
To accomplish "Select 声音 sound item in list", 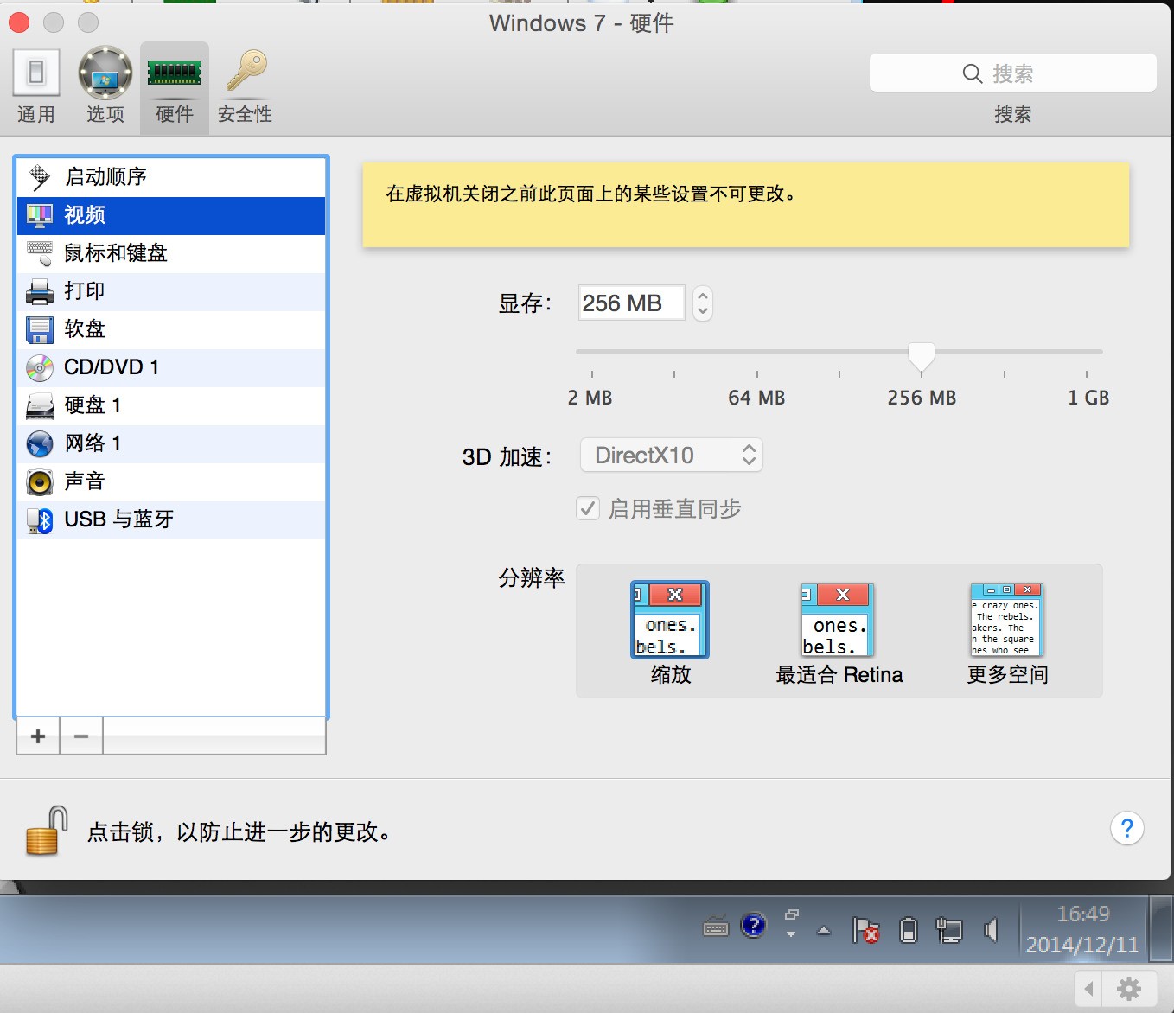I will click(171, 481).
